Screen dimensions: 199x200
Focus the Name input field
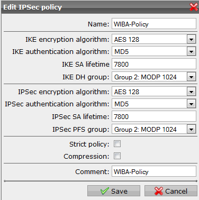click(154, 23)
